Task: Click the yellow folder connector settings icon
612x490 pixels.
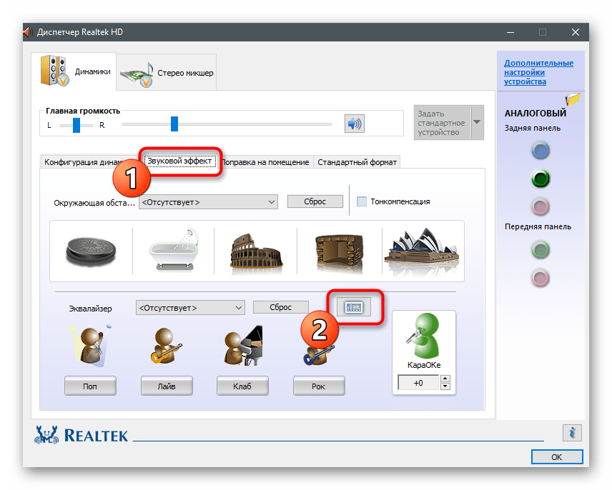Action: pos(573,100)
